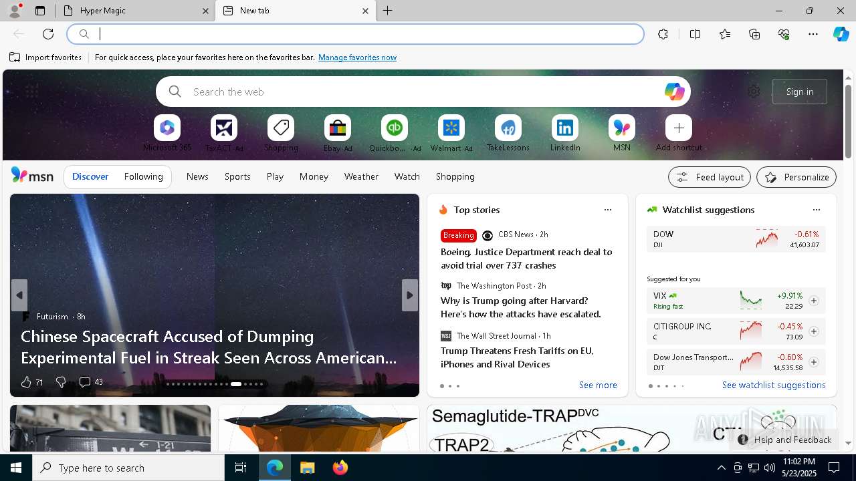The image size is (856, 481).
Task: Add Citigroup Inc. to the watchlist
Action: click(813, 331)
